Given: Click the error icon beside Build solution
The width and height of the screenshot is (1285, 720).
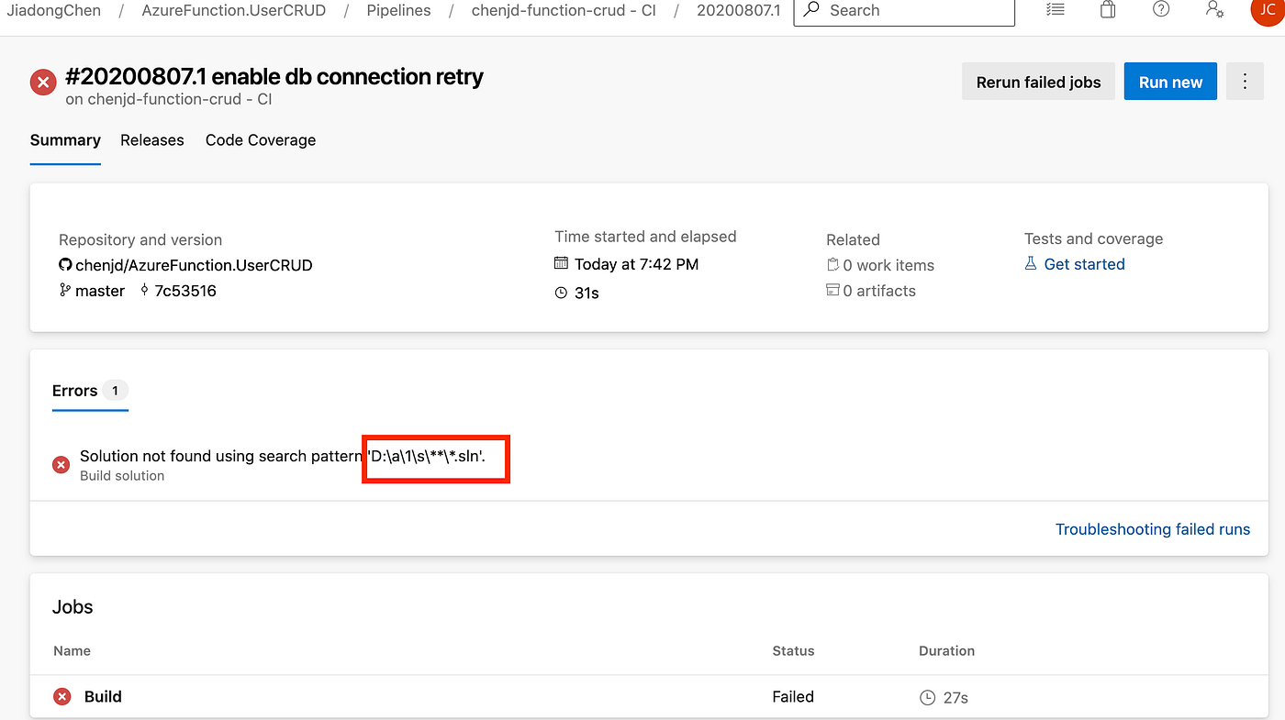Looking at the screenshot, I should click(x=61, y=465).
